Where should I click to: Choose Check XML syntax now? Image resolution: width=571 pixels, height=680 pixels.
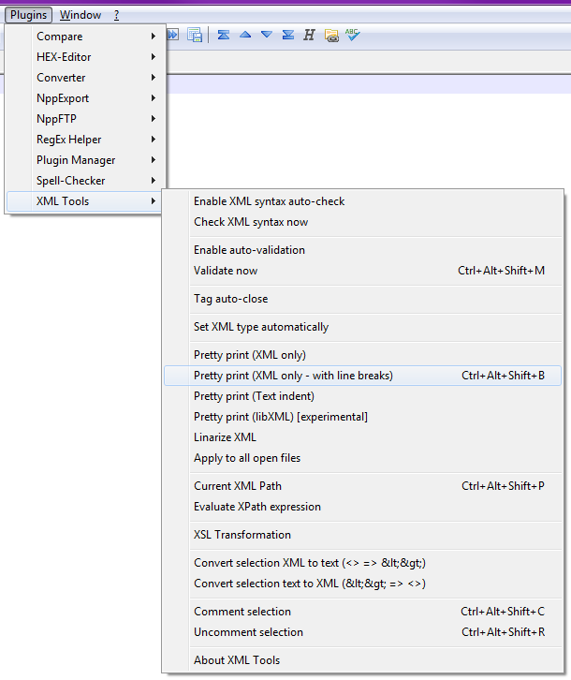point(362,222)
